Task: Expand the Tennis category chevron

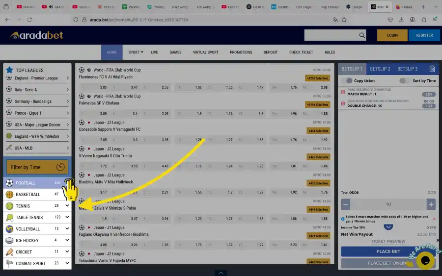Action: (x=67, y=206)
